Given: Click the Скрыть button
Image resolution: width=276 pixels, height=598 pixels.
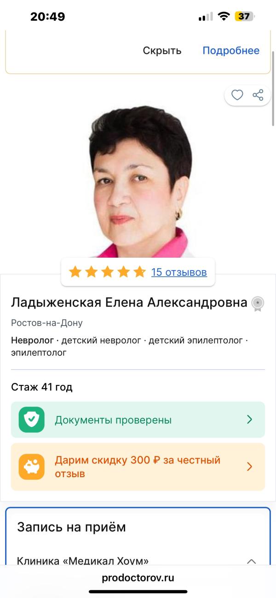Looking at the screenshot, I should [x=162, y=51].
